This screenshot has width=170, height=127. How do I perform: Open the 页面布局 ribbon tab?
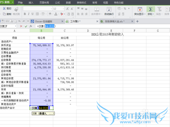(x=44, y=3)
